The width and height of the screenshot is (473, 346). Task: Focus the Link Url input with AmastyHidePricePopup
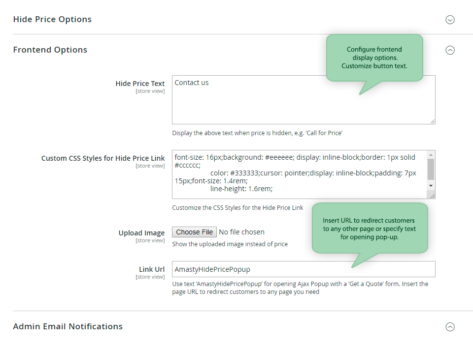tap(304, 269)
